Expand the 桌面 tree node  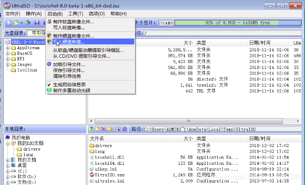click(x=8, y=166)
